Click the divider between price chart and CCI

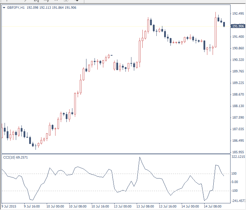click(116, 154)
